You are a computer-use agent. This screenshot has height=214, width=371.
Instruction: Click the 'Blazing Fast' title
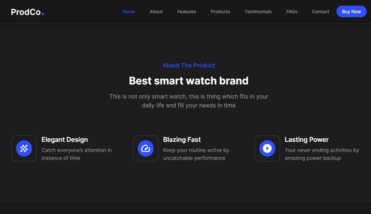point(182,140)
